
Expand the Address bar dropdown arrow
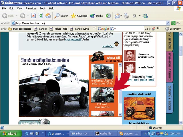click(168, 23)
